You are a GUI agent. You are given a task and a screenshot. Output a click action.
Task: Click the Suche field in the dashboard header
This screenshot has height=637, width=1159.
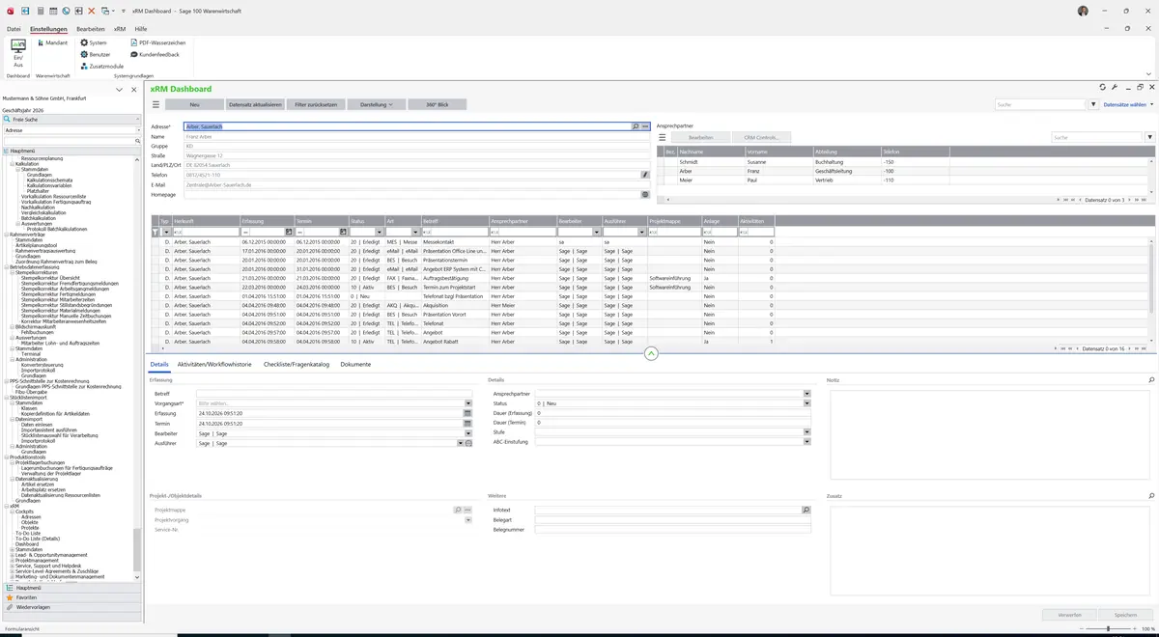(x=1040, y=104)
